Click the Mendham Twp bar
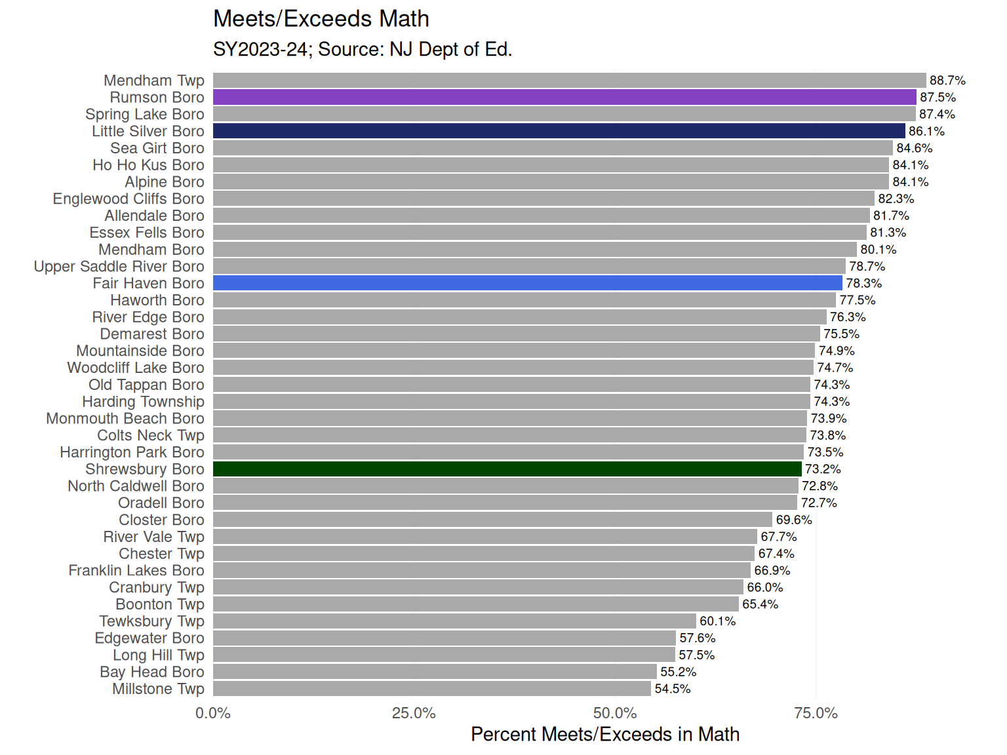The image size is (1007, 755). 570,80
